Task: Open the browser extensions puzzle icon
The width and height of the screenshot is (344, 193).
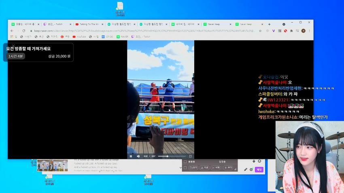Action: [291, 31]
